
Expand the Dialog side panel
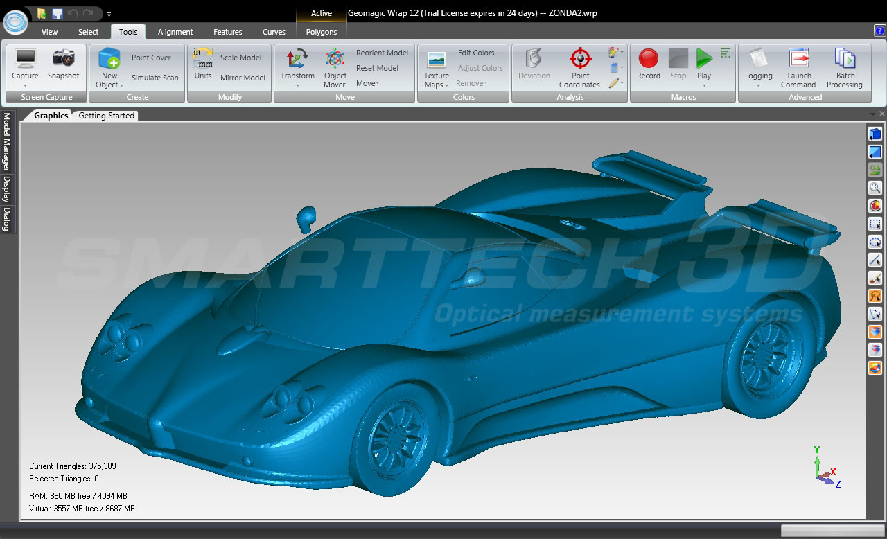[7, 219]
